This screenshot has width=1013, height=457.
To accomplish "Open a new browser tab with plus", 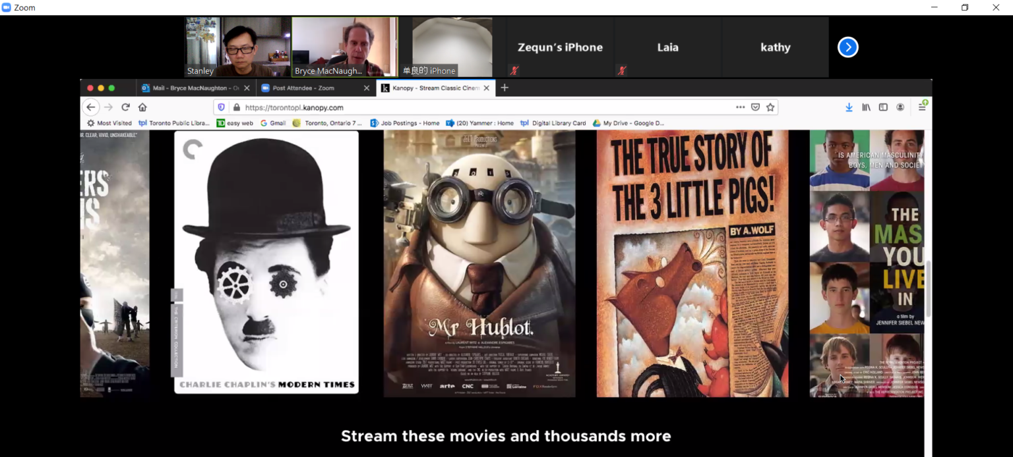I will tap(505, 88).
